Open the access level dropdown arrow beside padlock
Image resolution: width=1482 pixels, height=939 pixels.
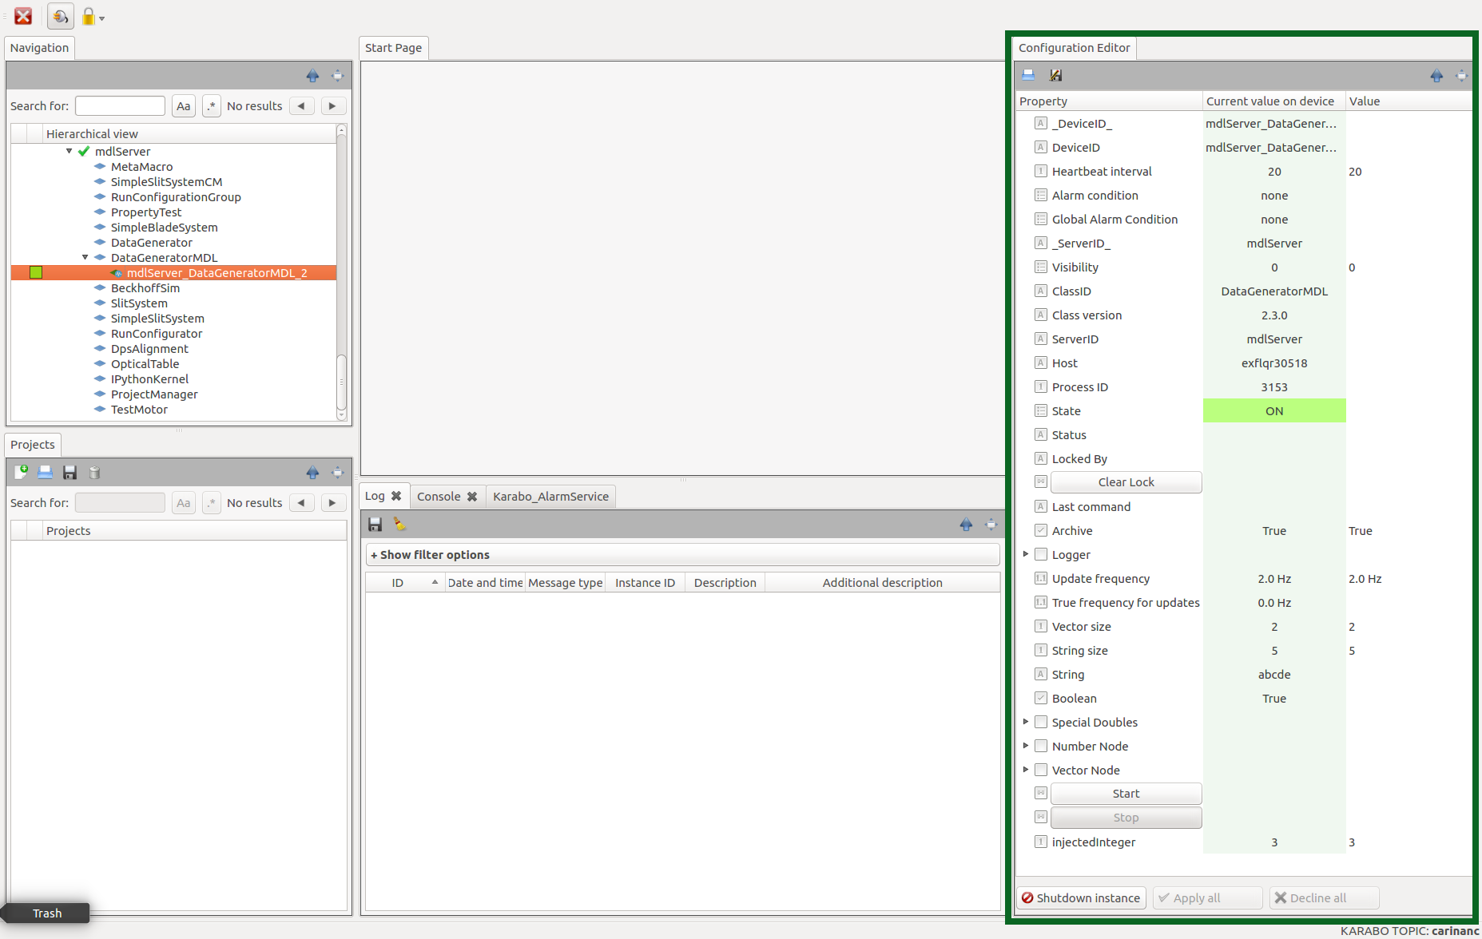point(101,18)
